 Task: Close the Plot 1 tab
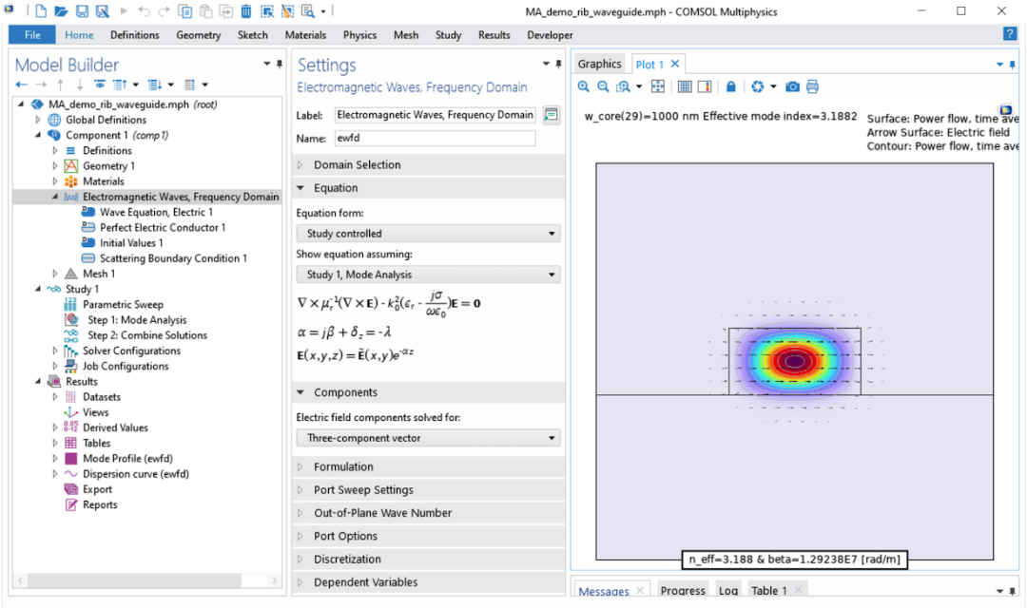click(675, 64)
